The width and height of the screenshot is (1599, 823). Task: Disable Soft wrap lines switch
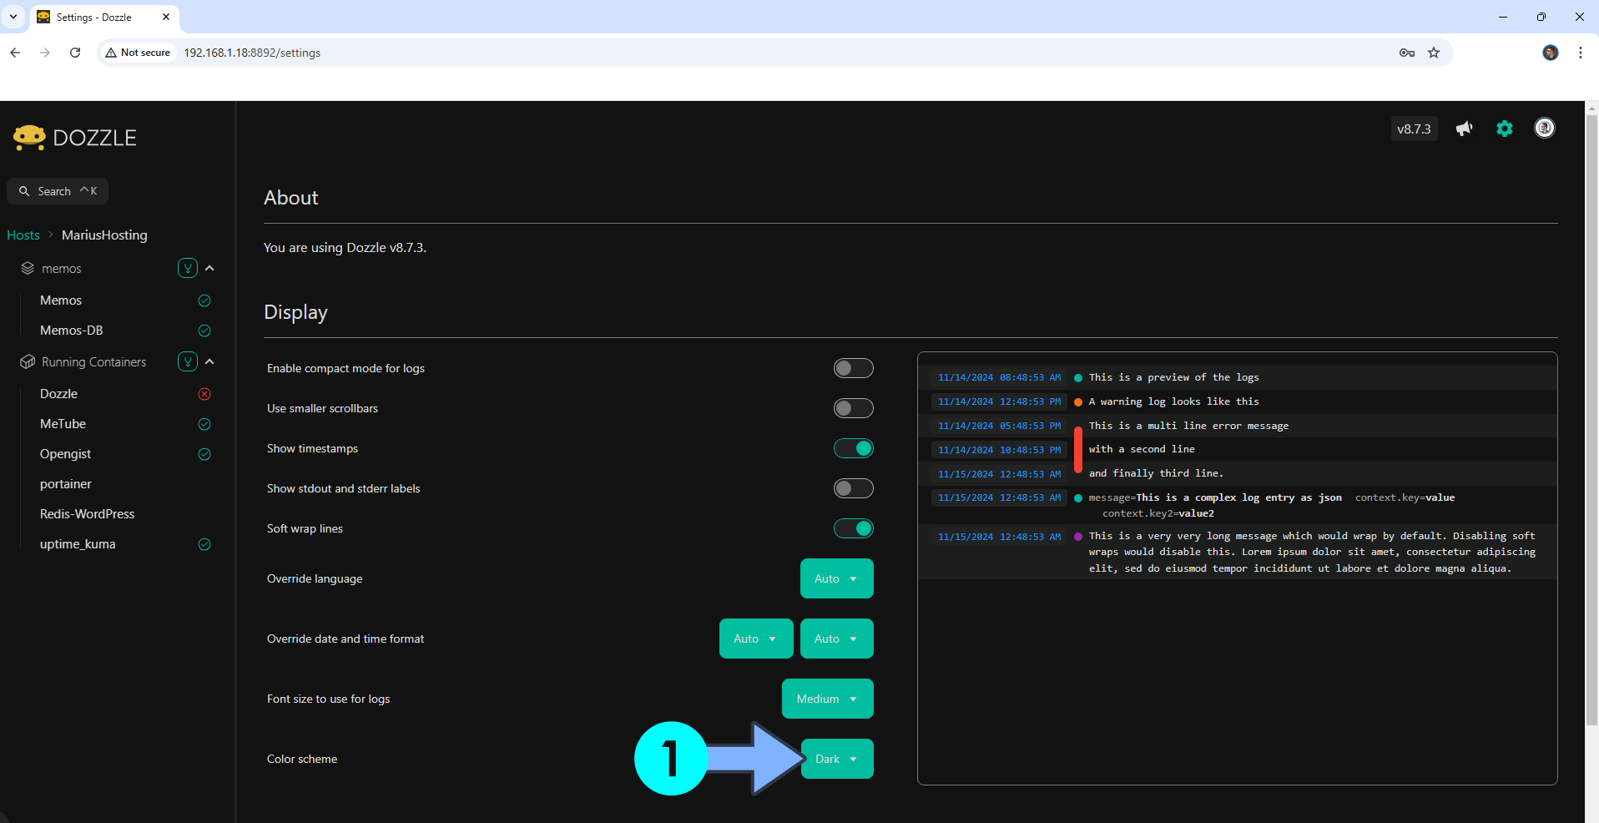[x=853, y=528]
